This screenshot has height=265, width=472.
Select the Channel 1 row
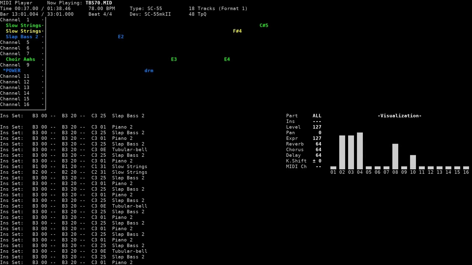click(x=22, y=20)
